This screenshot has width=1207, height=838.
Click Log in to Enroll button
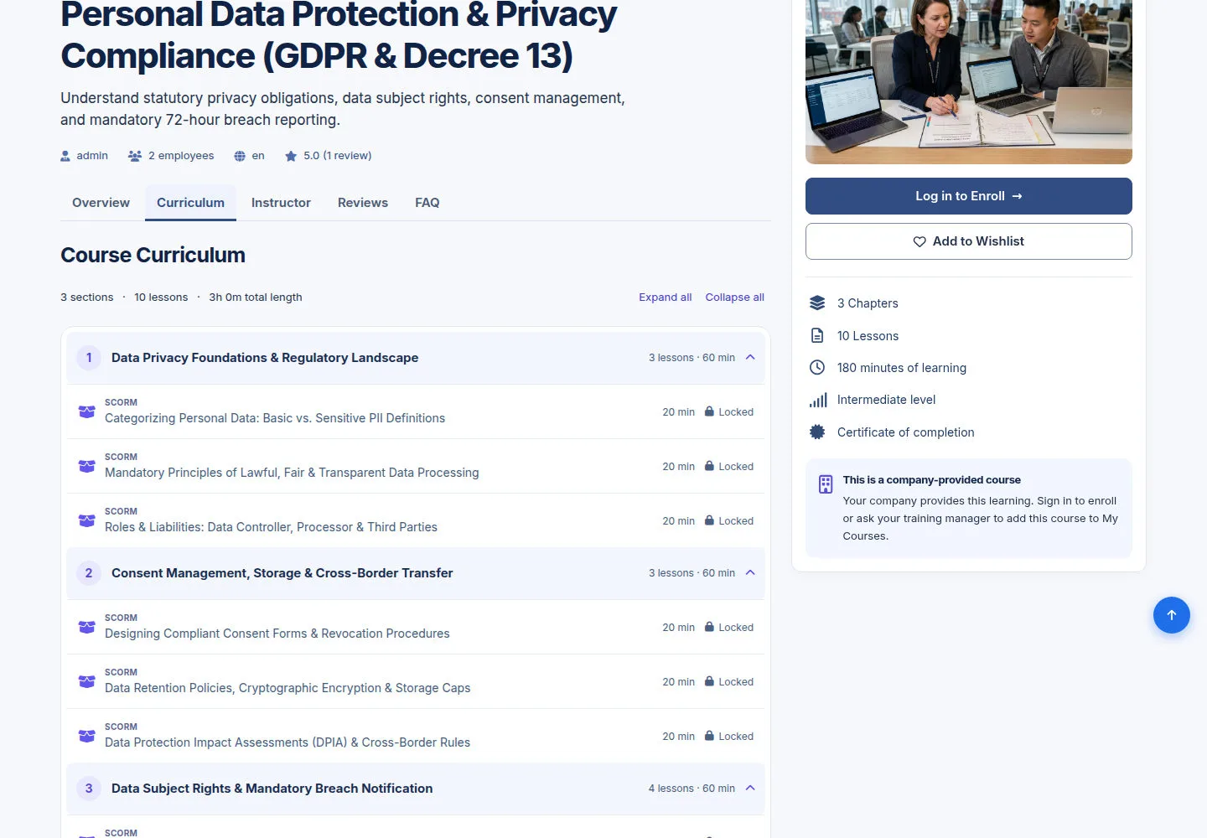[969, 196]
